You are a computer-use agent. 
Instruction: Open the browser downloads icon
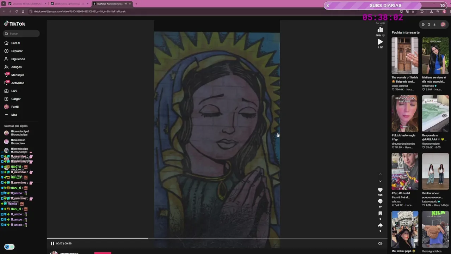point(431,11)
